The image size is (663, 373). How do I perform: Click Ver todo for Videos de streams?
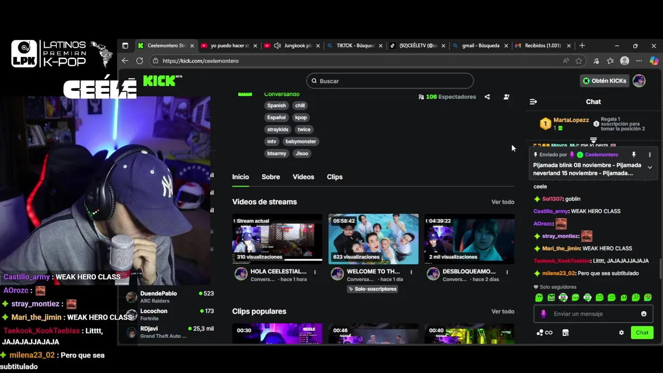pyautogui.click(x=502, y=202)
